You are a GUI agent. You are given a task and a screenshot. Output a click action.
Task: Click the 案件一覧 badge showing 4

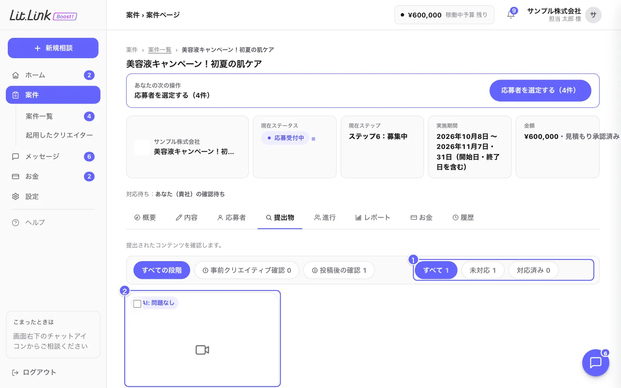click(x=89, y=116)
